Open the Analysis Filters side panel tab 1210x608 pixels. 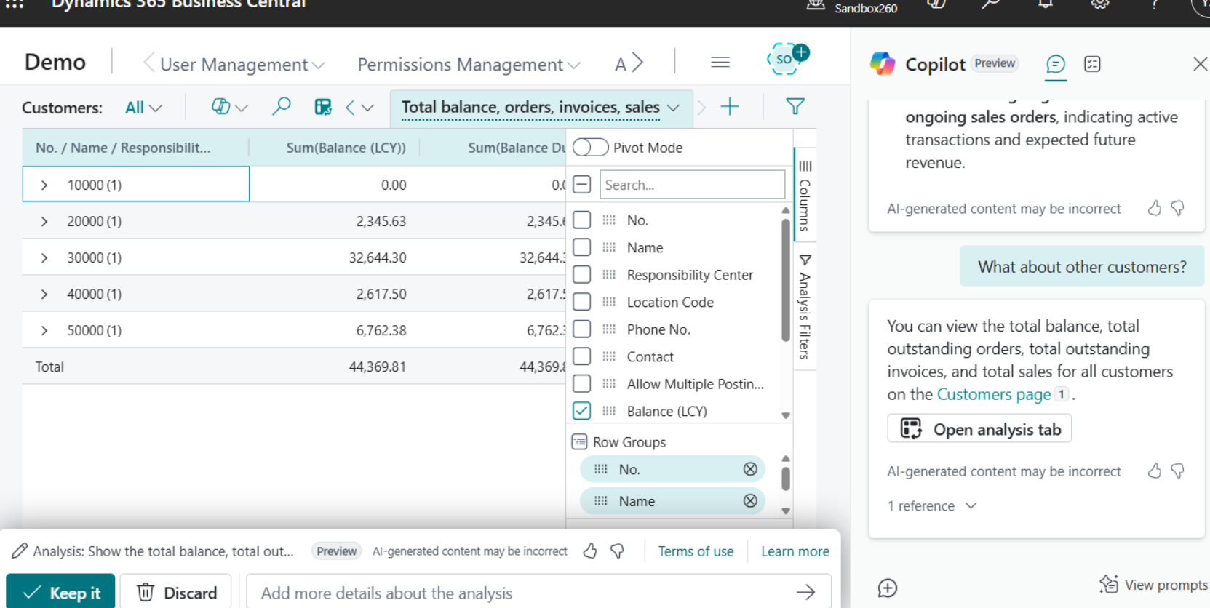coord(805,306)
